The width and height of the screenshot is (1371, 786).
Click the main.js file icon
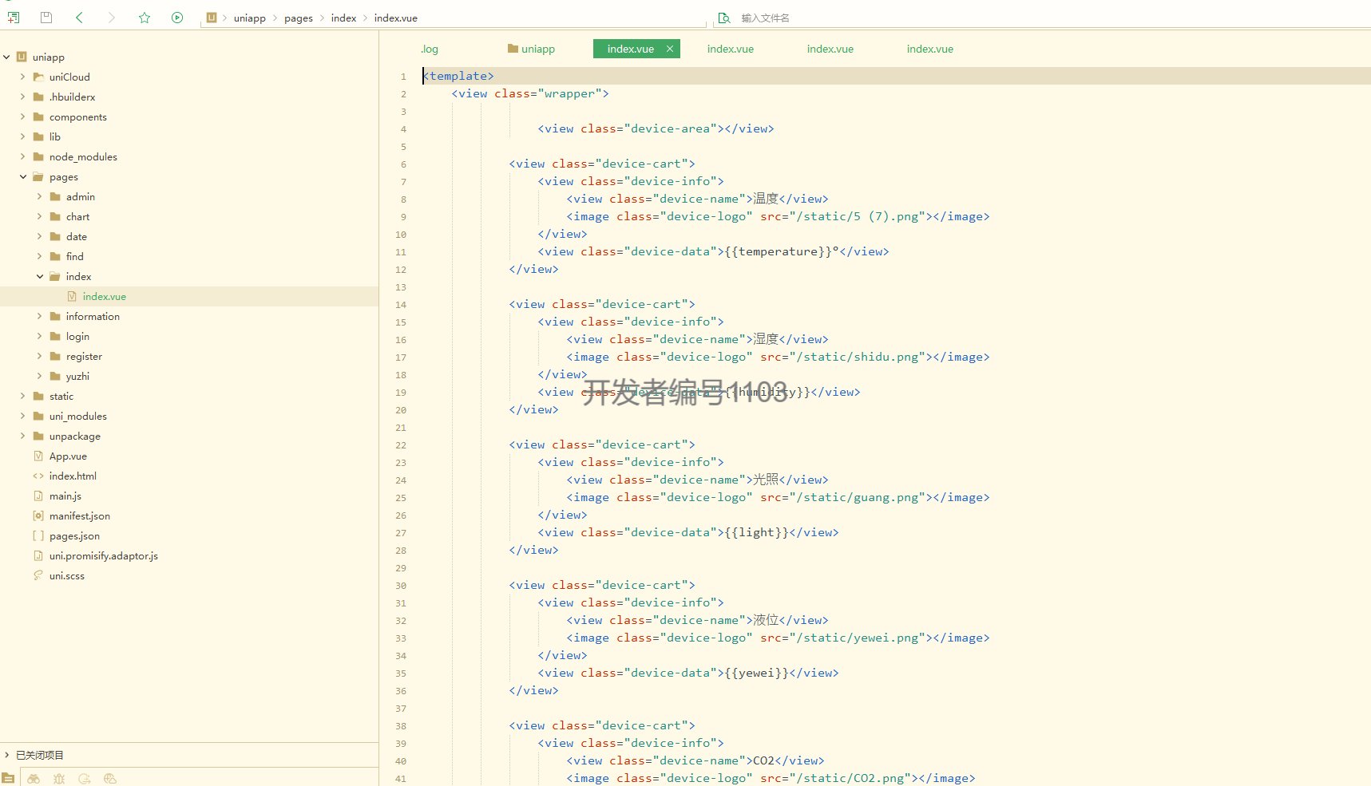click(x=38, y=496)
